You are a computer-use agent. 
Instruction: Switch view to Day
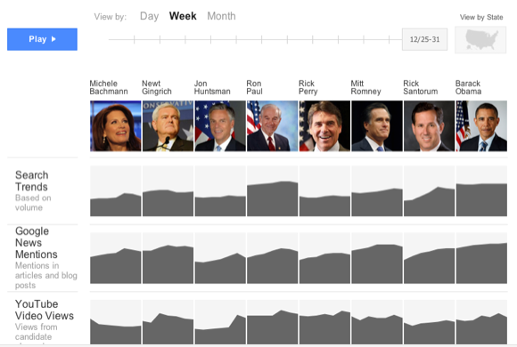tap(150, 16)
